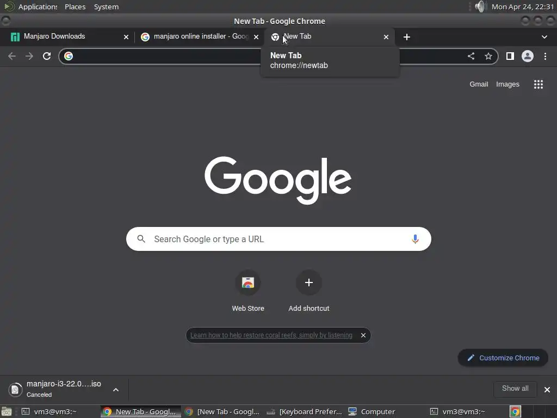Open bracketed New Tab Chrome taskbar entry
Viewport: 557px width, 418px height.
click(x=222, y=411)
